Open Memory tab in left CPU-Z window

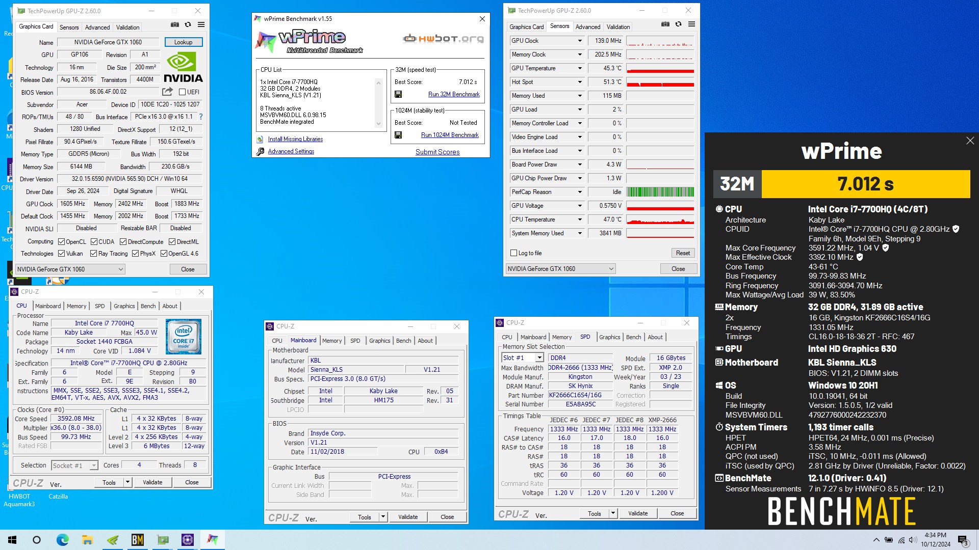pos(76,306)
